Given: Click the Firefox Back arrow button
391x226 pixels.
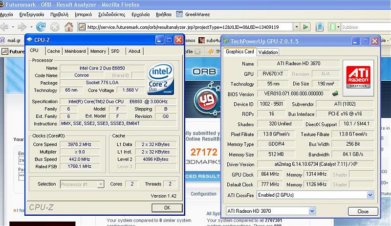Looking at the screenshot, I should [x=5, y=27].
